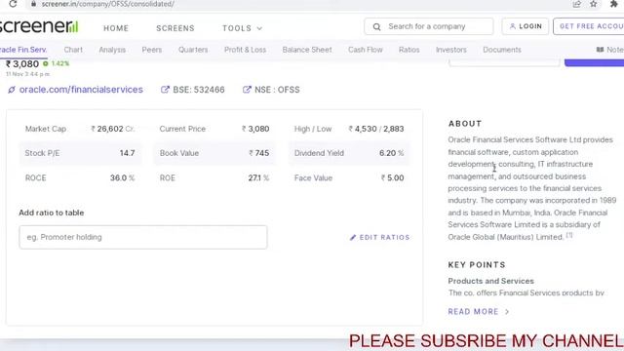Open the Documents tab
This screenshot has height=351, width=624.
(x=502, y=50)
